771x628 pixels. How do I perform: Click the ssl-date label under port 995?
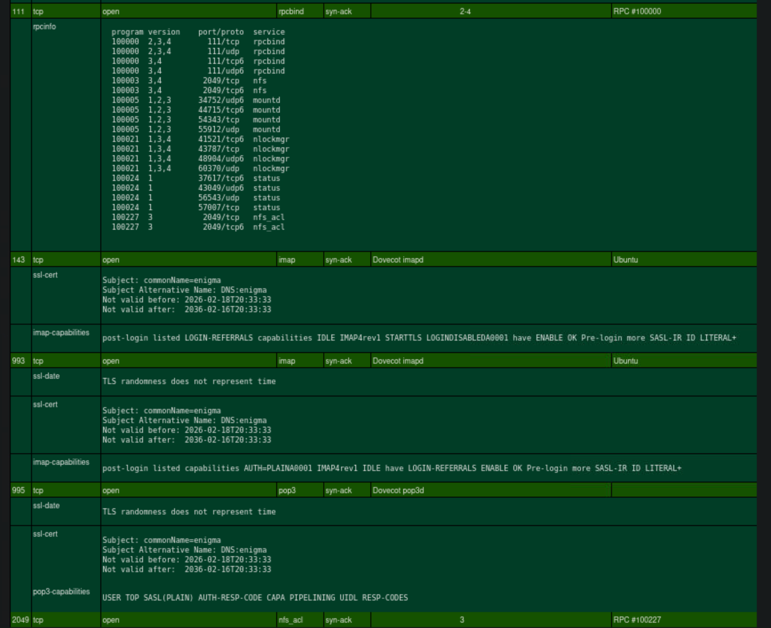tap(46, 506)
